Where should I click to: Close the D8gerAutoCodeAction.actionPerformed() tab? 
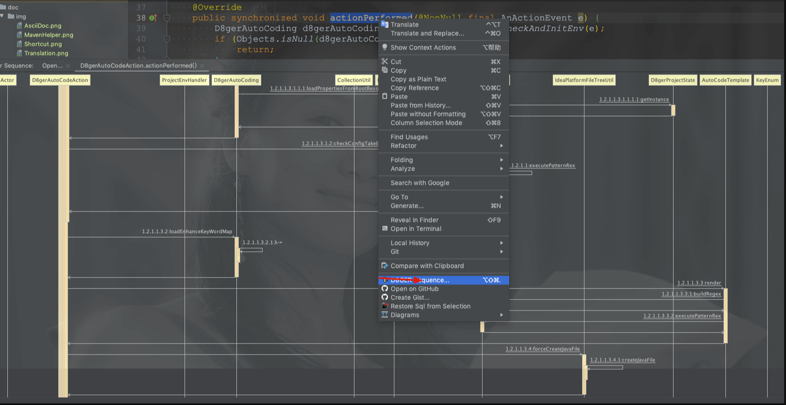[202, 66]
